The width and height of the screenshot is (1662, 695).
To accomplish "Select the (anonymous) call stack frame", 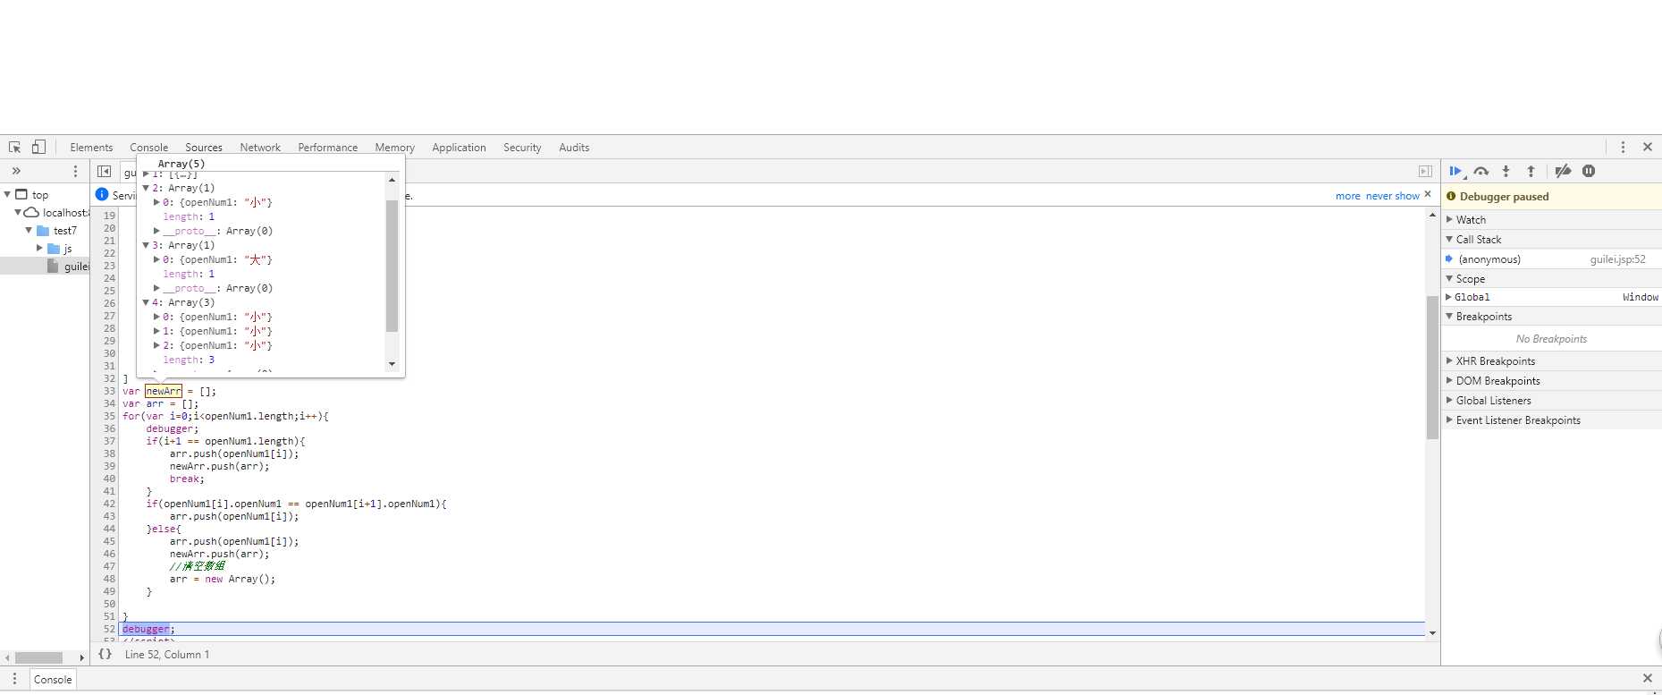I will click(x=1489, y=259).
